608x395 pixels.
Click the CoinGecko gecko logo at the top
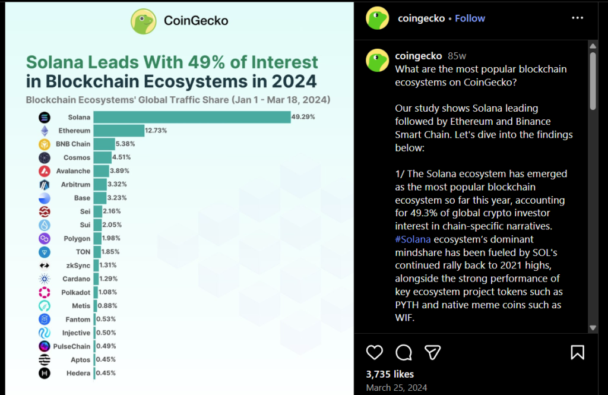(x=143, y=20)
